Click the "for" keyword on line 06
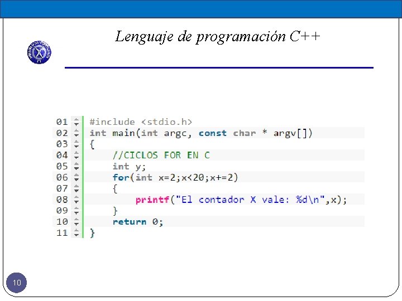The width and height of the screenshot is (402, 301). 121,177
